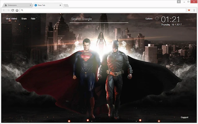Click the magnifier icon in address bar
This screenshot has width=198, height=124.
click(22, 10)
